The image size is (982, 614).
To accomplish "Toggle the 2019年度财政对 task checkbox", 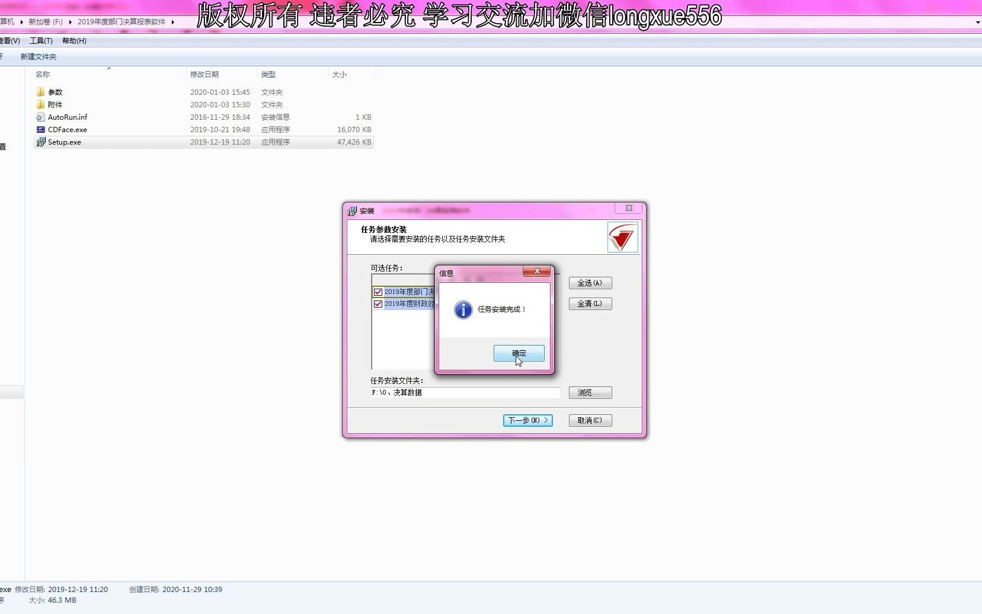I will [x=378, y=303].
